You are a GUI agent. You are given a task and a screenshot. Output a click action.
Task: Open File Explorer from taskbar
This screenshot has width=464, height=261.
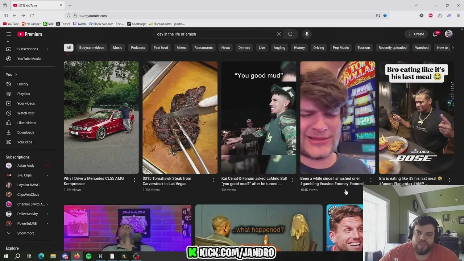pyautogui.click(x=53, y=256)
